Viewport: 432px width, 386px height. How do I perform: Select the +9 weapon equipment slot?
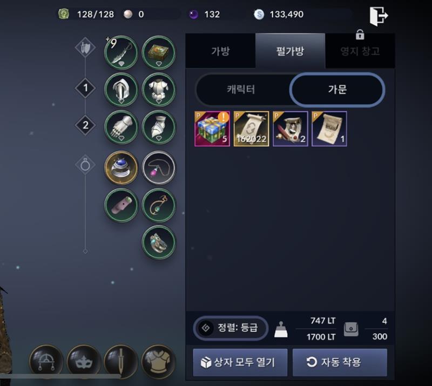(121, 52)
